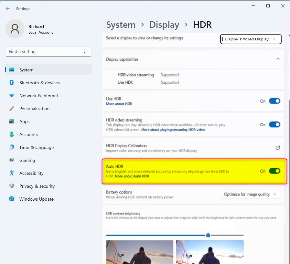Collapse the Display capabilities section

pyautogui.click(x=278, y=59)
